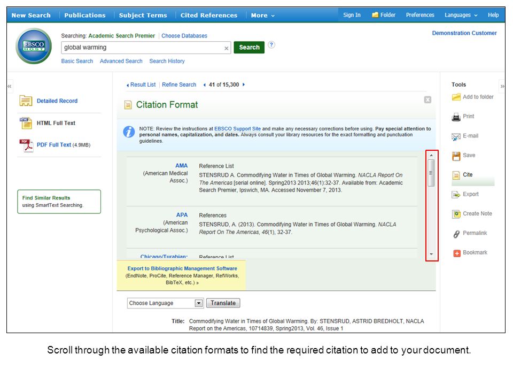This screenshot has height=385, width=513.
Task: Open Publications menu item
Action: (x=85, y=16)
